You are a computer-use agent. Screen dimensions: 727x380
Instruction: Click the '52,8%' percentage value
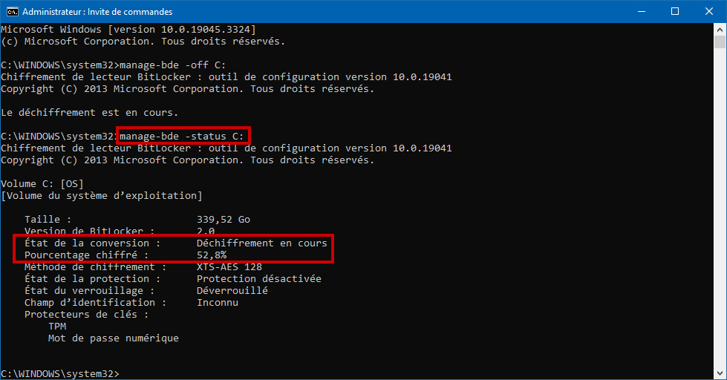click(212, 255)
